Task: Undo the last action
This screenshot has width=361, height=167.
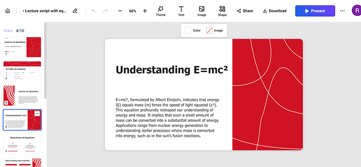Action: pos(94,11)
